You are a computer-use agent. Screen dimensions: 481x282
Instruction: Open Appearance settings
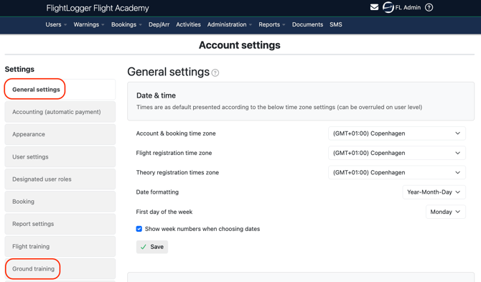[x=60, y=134]
